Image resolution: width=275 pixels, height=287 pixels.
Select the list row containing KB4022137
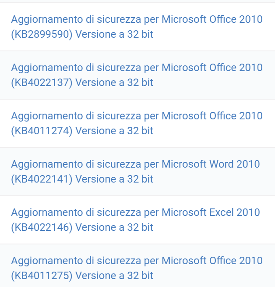click(x=137, y=75)
